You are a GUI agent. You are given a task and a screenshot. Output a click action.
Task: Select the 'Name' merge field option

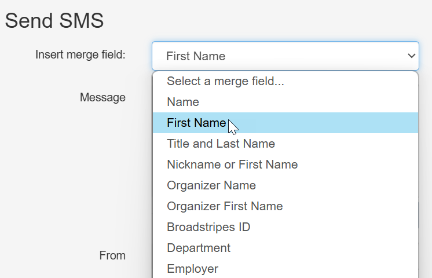(x=285, y=102)
